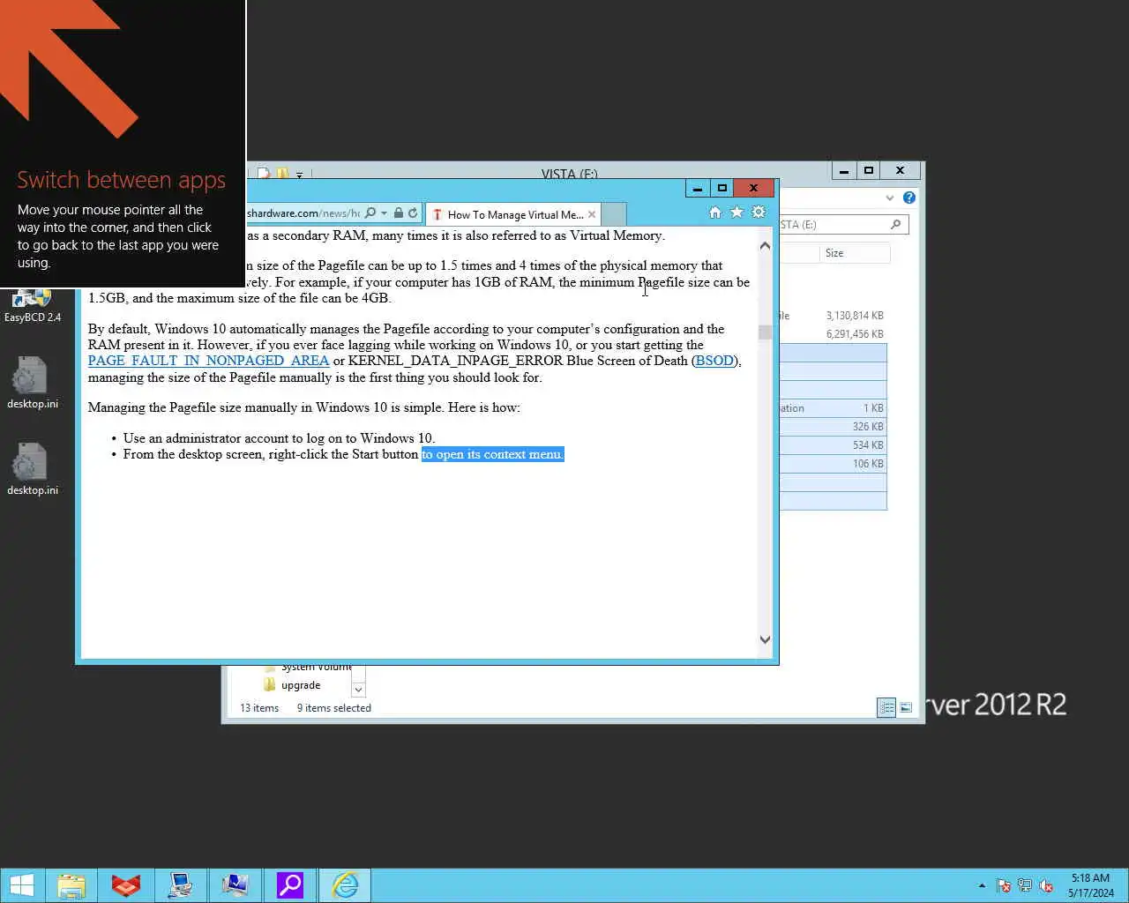Click the lock security icon in address bar

coord(399,213)
